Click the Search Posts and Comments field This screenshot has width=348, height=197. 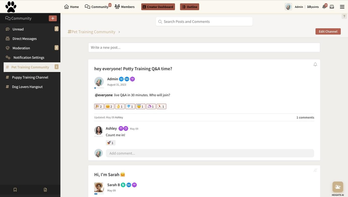tap(204, 22)
